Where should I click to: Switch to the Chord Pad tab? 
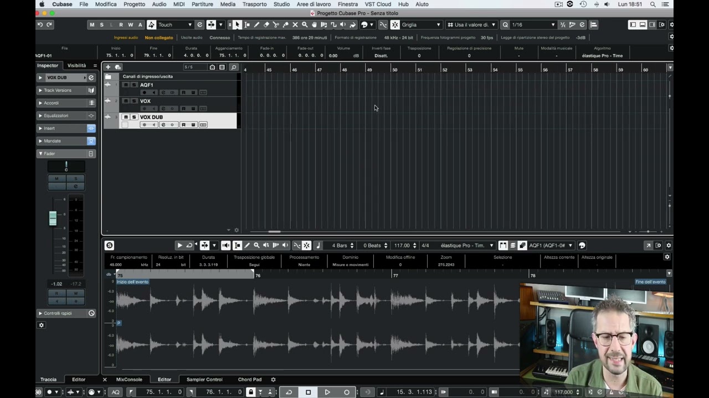click(x=250, y=380)
